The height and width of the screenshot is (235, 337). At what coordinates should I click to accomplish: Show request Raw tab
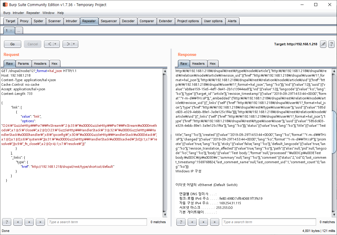point(9,64)
